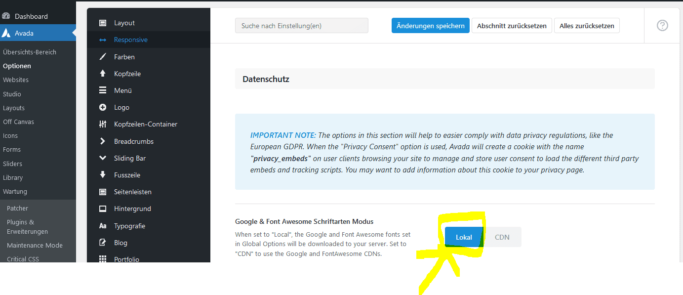The width and height of the screenshot is (683, 295).
Task: Open the Responsive options section
Action: pyautogui.click(x=149, y=40)
